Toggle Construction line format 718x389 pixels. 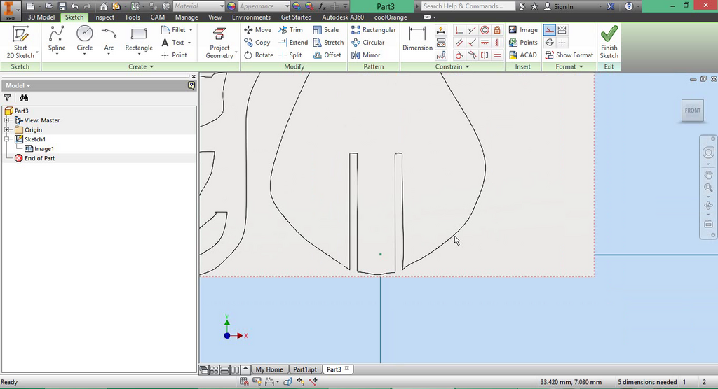pyautogui.click(x=549, y=30)
